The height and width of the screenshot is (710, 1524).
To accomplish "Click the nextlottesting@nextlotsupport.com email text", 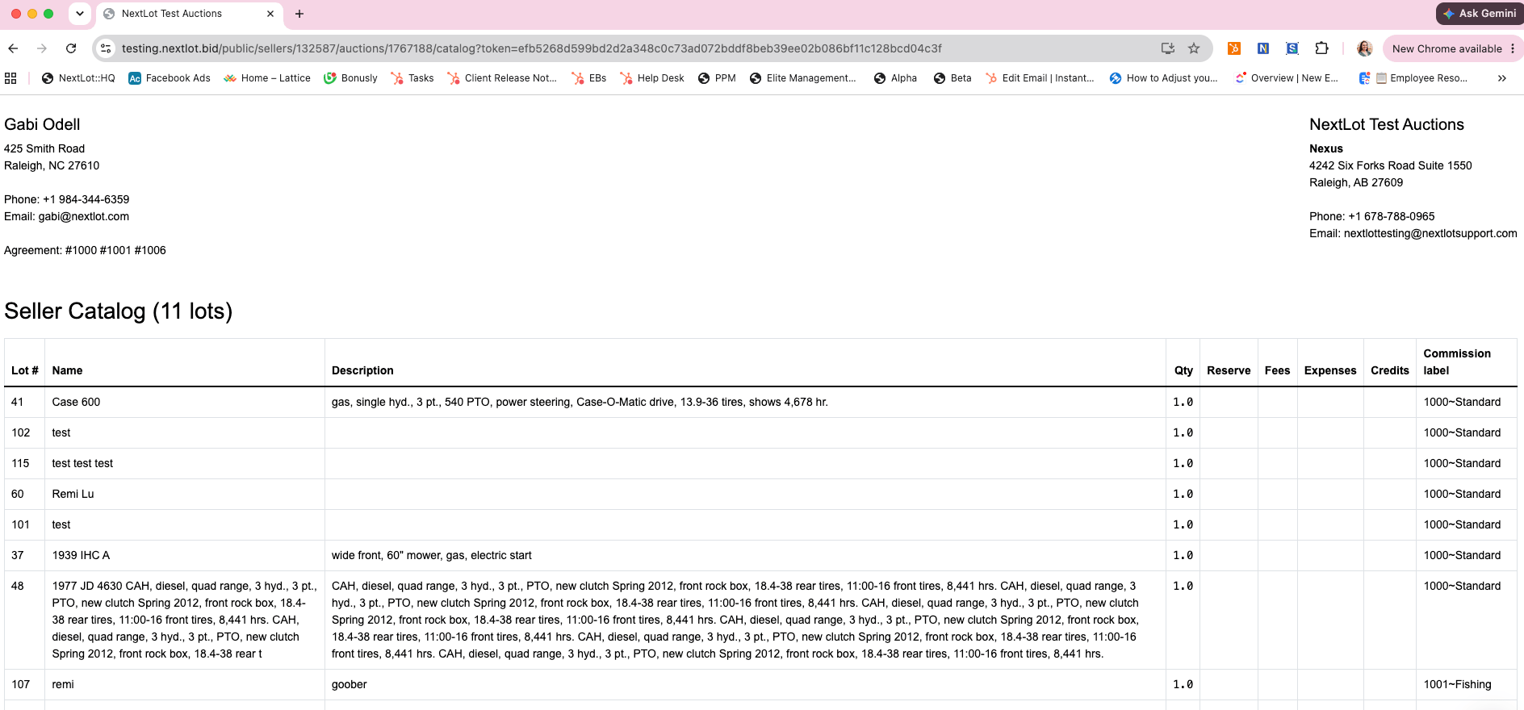I will coord(1430,233).
